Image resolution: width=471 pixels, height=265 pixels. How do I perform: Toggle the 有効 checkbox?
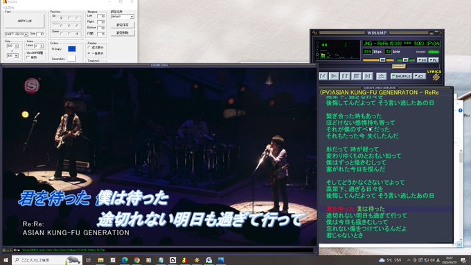tap(28, 57)
